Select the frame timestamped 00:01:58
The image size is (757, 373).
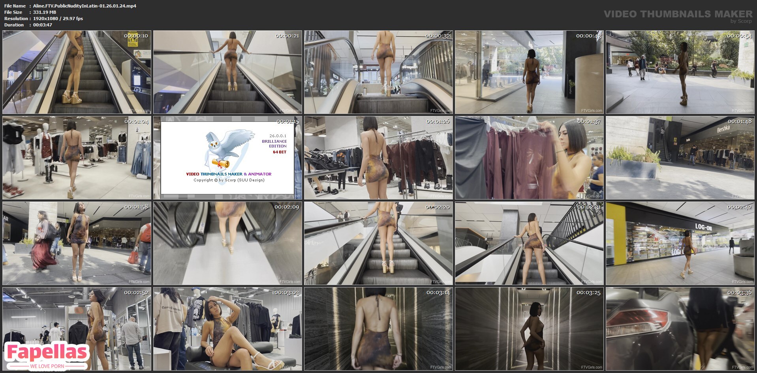coord(77,243)
